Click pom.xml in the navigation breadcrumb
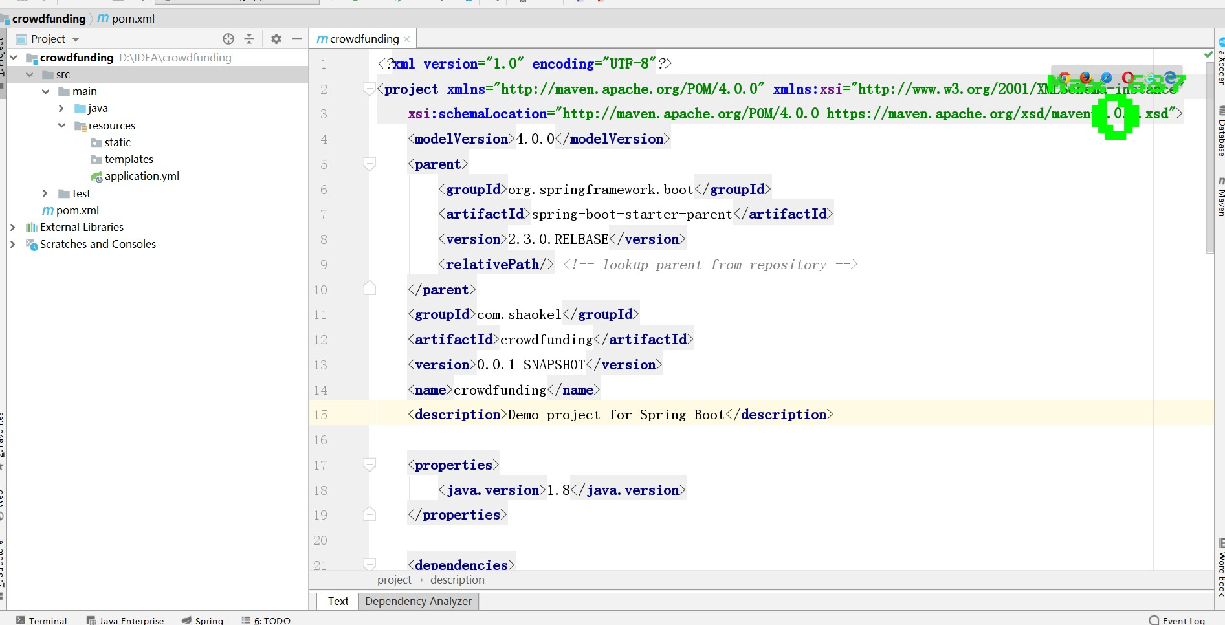The width and height of the screenshot is (1225, 625). click(133, 19)
